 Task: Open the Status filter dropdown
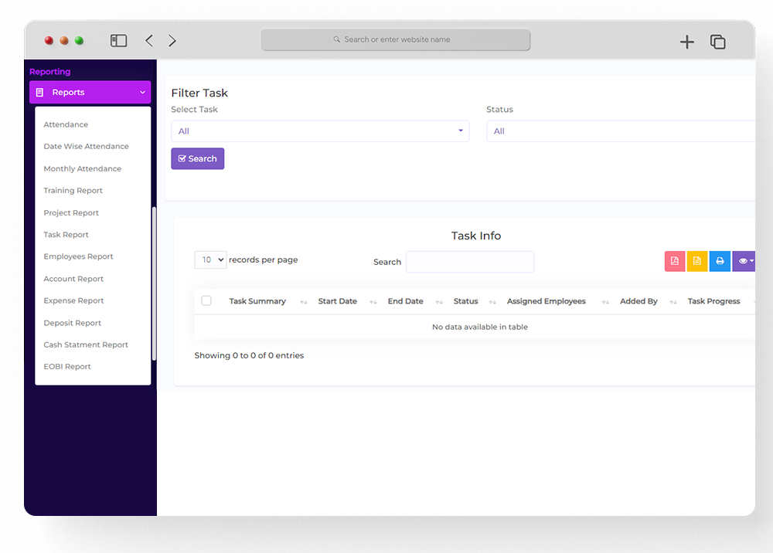[x=621, y=131]
